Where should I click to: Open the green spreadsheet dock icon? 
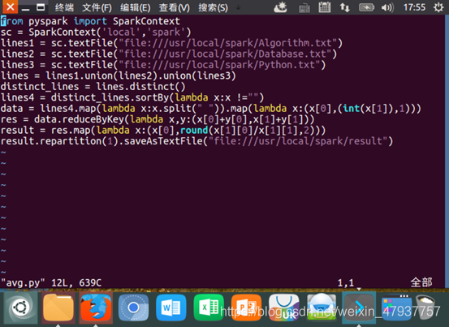(209, 308)
